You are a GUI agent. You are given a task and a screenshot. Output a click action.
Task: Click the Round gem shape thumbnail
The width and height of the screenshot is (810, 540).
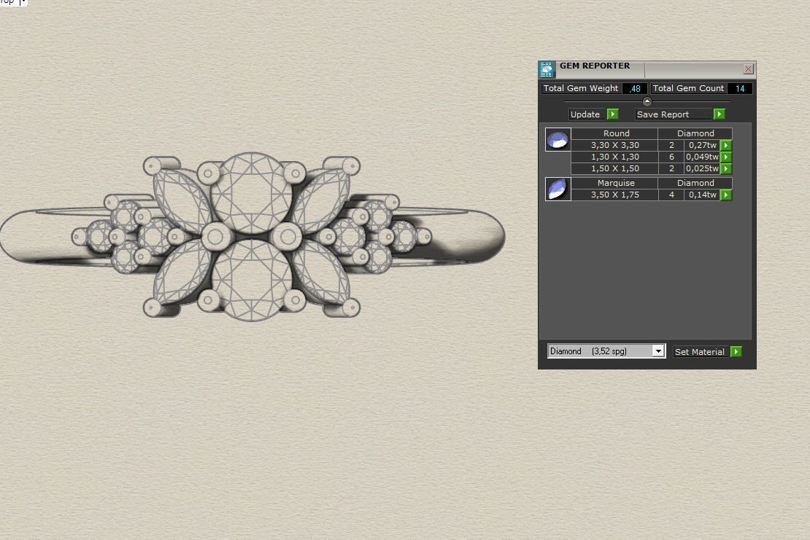point(558,139)
